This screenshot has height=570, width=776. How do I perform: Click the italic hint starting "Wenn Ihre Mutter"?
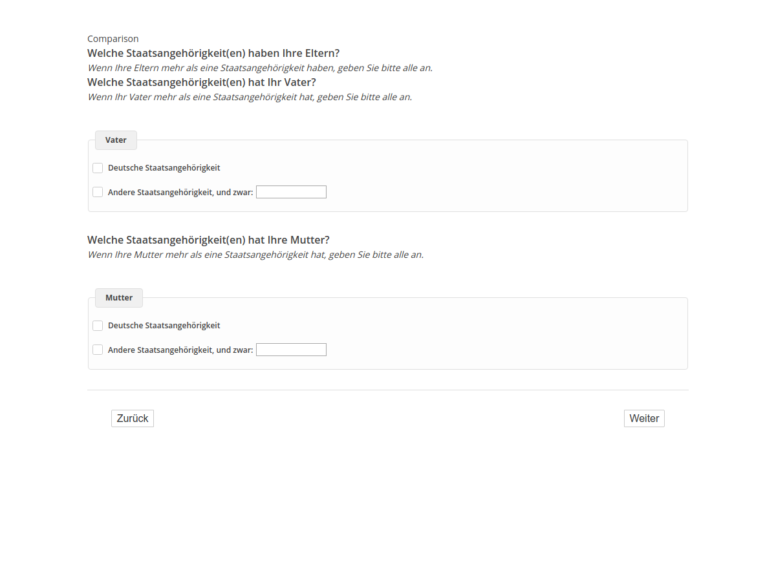click(x=255, y=255)
